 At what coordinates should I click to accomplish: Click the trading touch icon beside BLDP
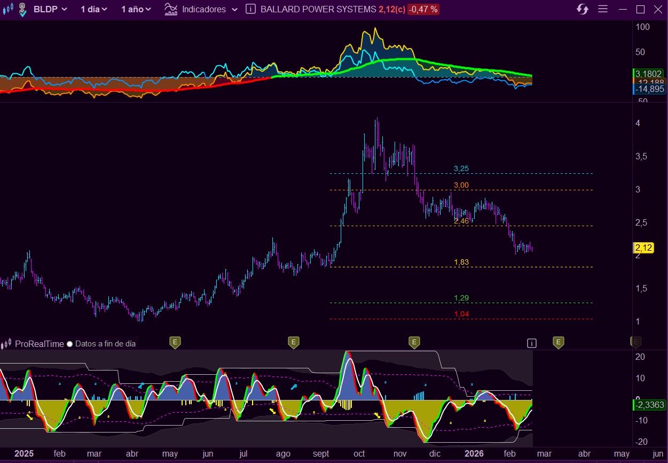(22, 9)
